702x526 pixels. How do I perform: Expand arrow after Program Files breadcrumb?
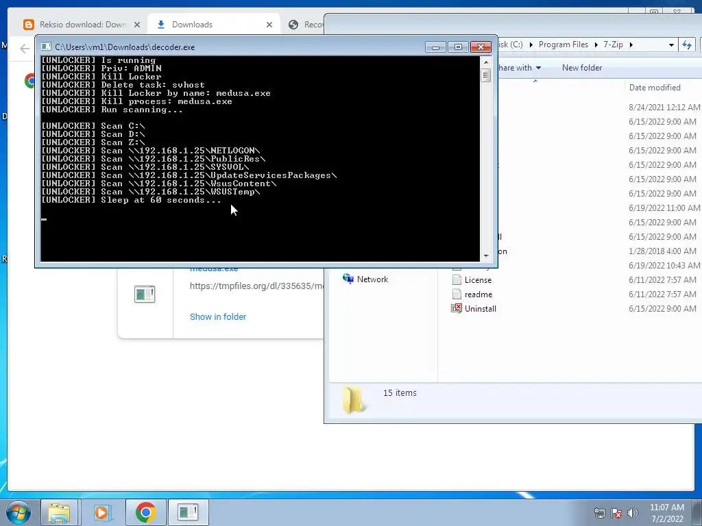click(x=596, y=45)
